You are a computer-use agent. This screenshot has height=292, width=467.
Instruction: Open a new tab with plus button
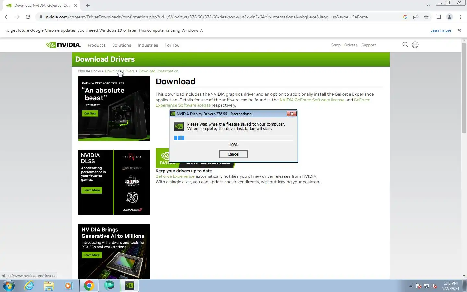tap(88, 6)
